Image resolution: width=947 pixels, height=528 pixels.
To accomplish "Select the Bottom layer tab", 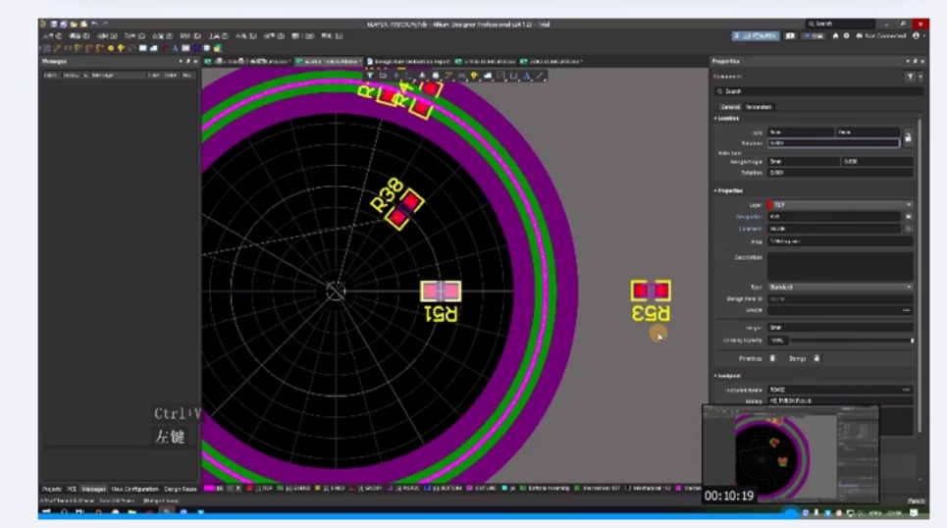I will 444,488.
